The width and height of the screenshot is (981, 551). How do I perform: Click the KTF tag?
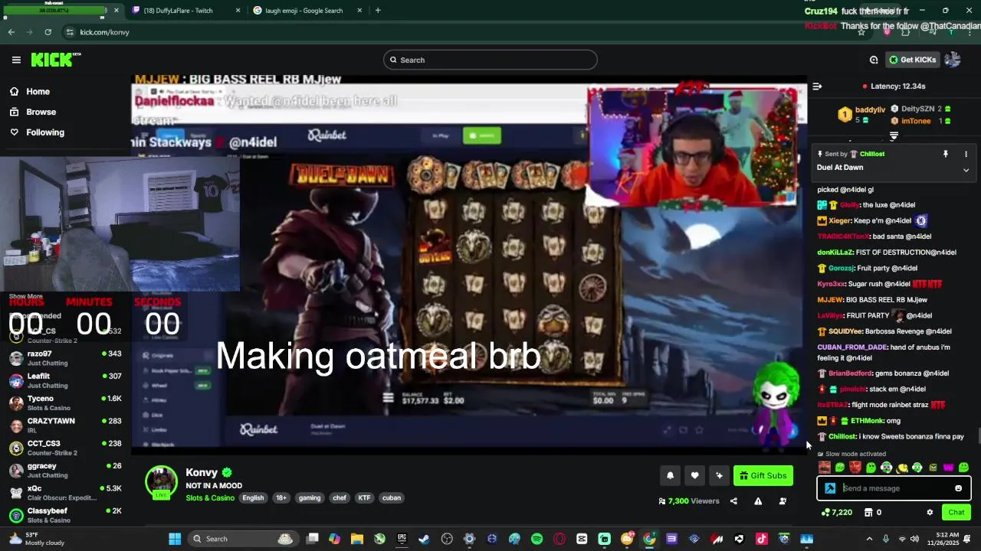click(364, 498)
